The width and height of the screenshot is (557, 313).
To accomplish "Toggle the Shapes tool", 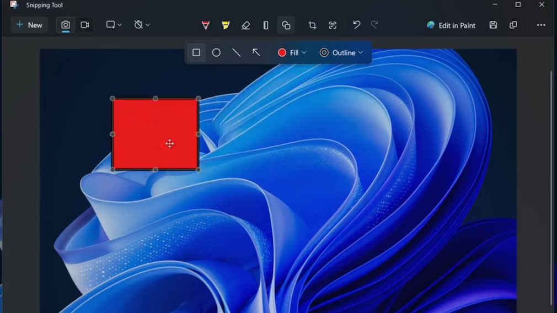I will (286, 25).
